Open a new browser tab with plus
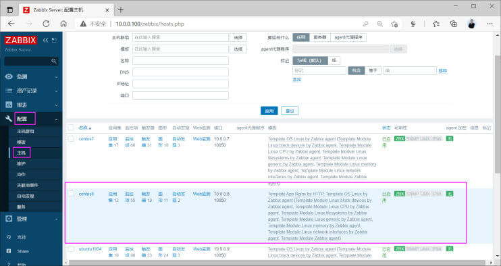501x266 pixels. pyautogui.click(x=121, y=10)
